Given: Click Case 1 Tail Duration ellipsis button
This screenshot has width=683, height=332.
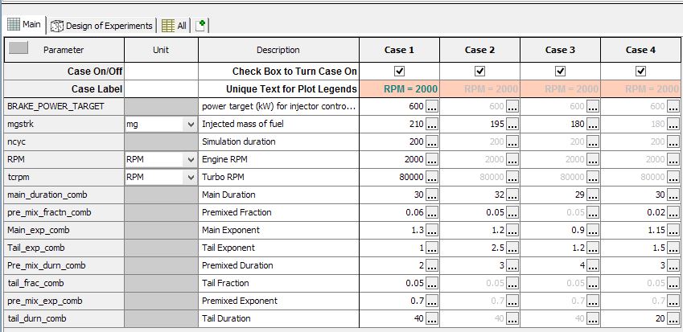Looking at the screenshot, I should (432, 319).
